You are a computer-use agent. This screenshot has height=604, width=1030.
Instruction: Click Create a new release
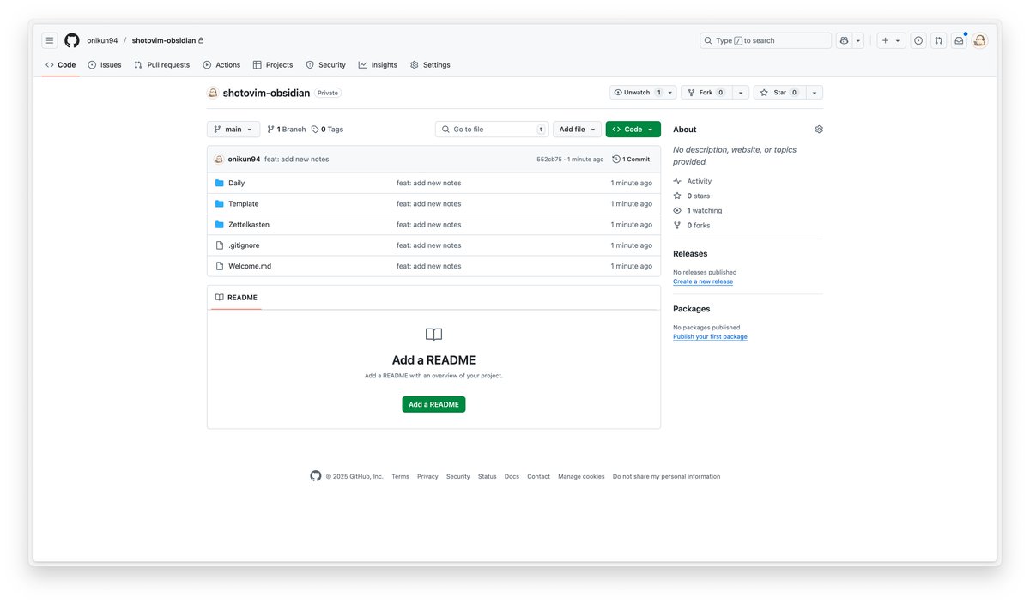point(703,281)
